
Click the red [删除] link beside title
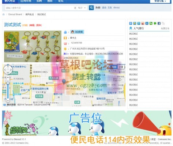[x=39, y=25]
